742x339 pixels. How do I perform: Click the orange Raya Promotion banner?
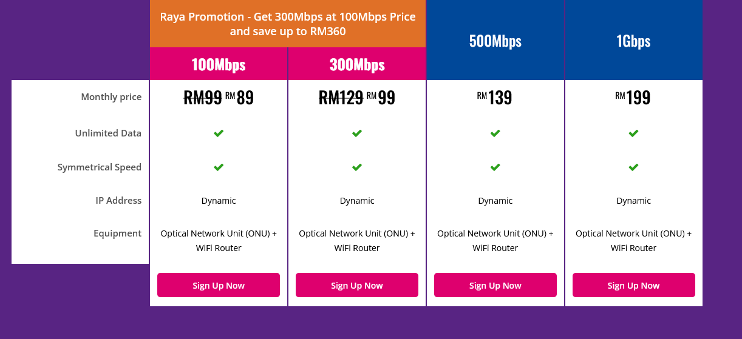[x=288, y=24]
